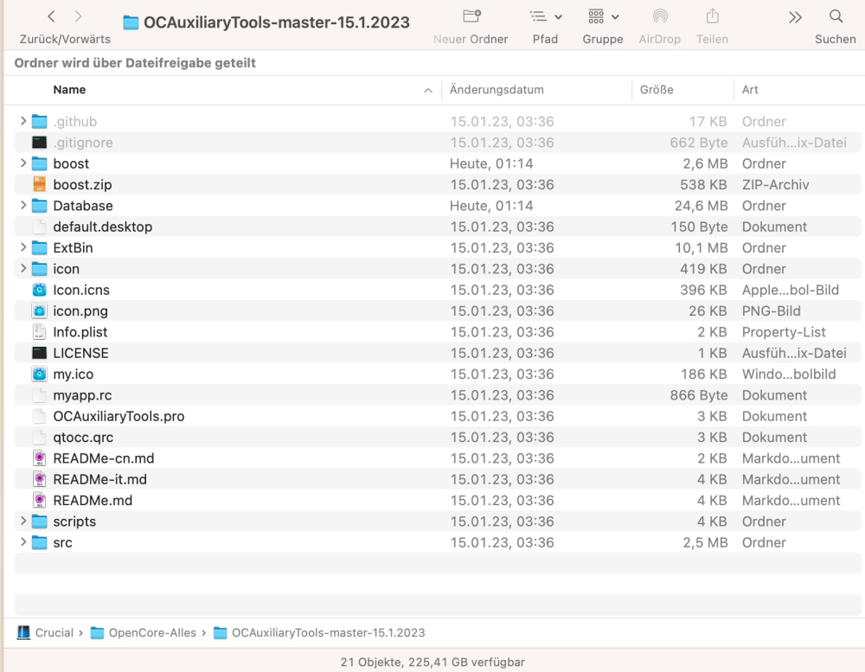The image size is (865, 672).
Task: Sort by Größe column header
Action: [657, 89]
